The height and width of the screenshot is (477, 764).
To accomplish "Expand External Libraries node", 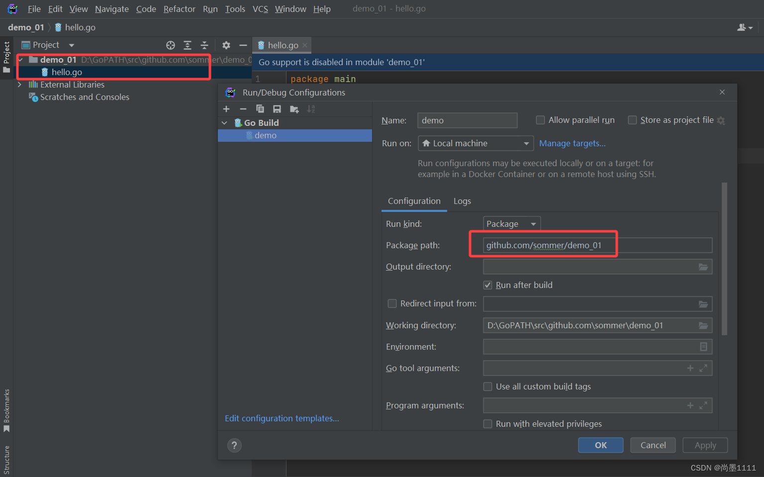I will 19,85.
